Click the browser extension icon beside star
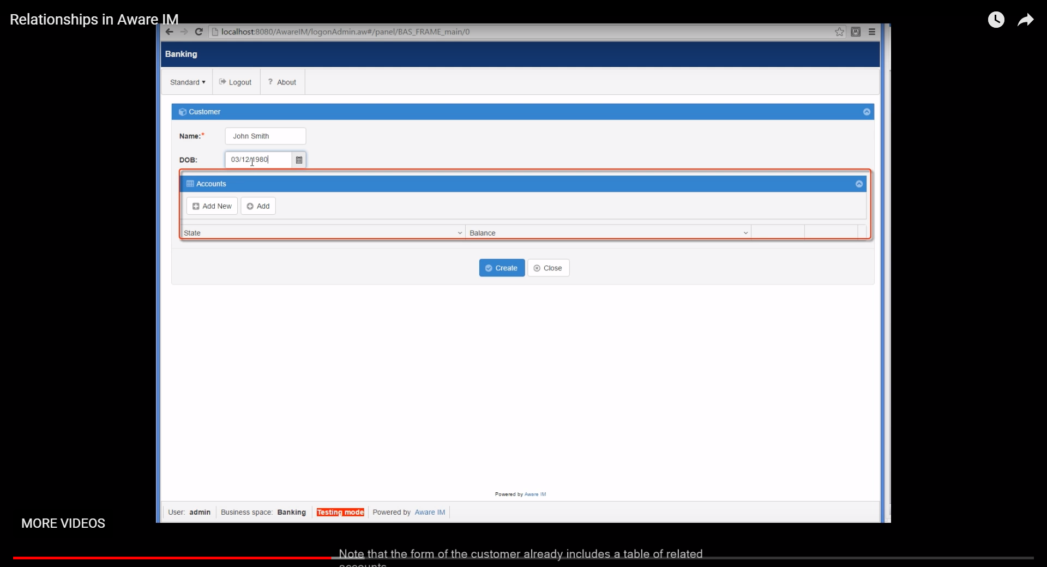Viewport: 1047px width, 567px height. coord(856,32)
